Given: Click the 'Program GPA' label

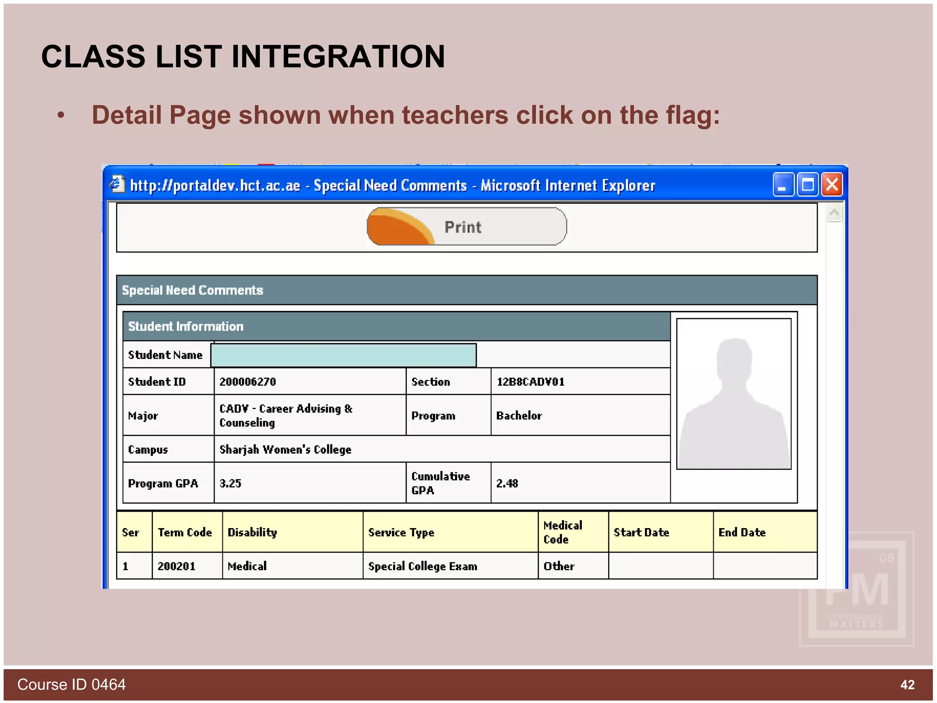Looking at the screenshot, I should click(163, 483).
